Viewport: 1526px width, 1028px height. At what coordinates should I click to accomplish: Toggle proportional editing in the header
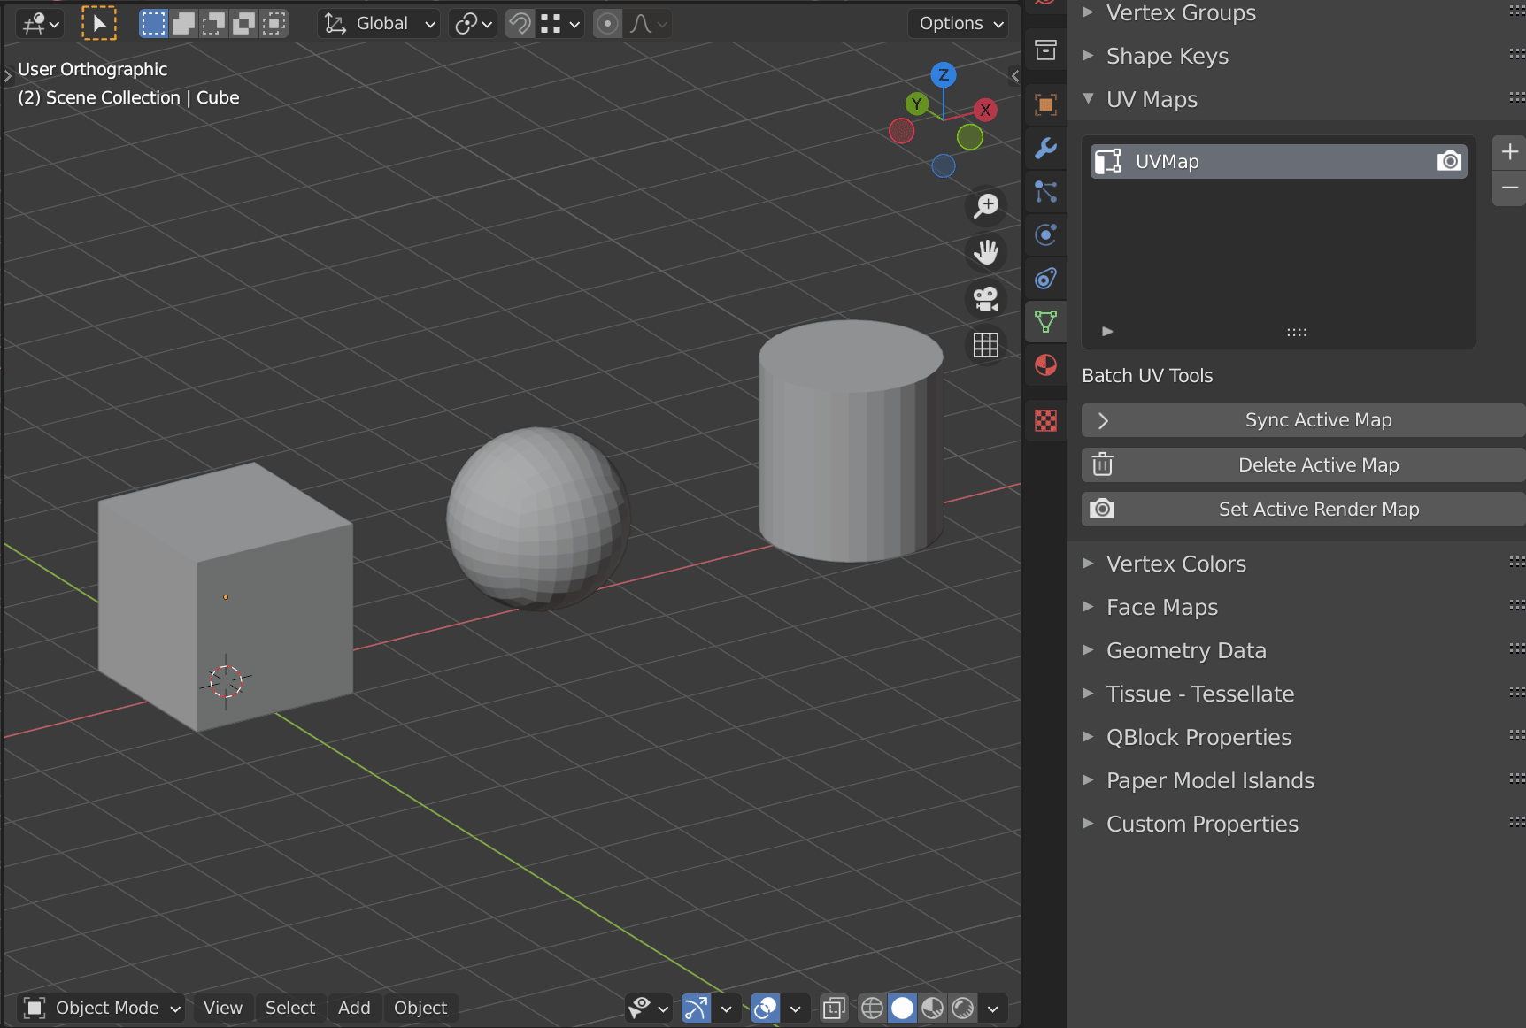[607, 24]
